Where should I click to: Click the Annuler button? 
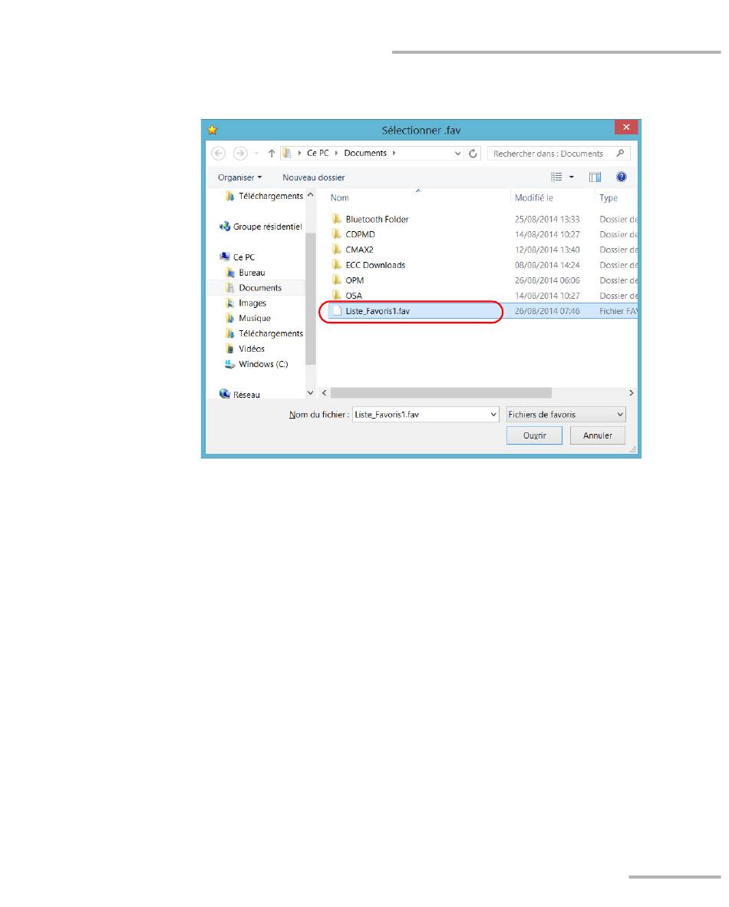pyautogui.click(x=597, y=435)
